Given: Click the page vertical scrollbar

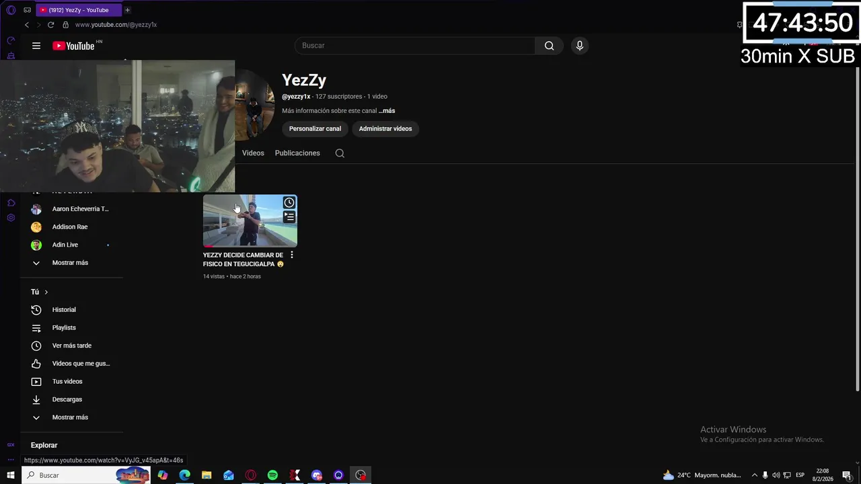Looking at the screenshot, I should [857, 229].
